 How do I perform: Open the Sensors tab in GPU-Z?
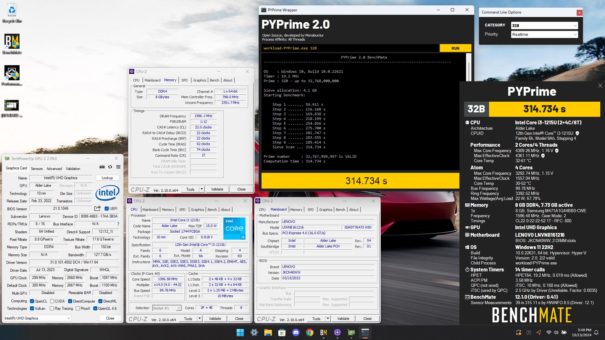pyautogui.click(x=37, y=169)
